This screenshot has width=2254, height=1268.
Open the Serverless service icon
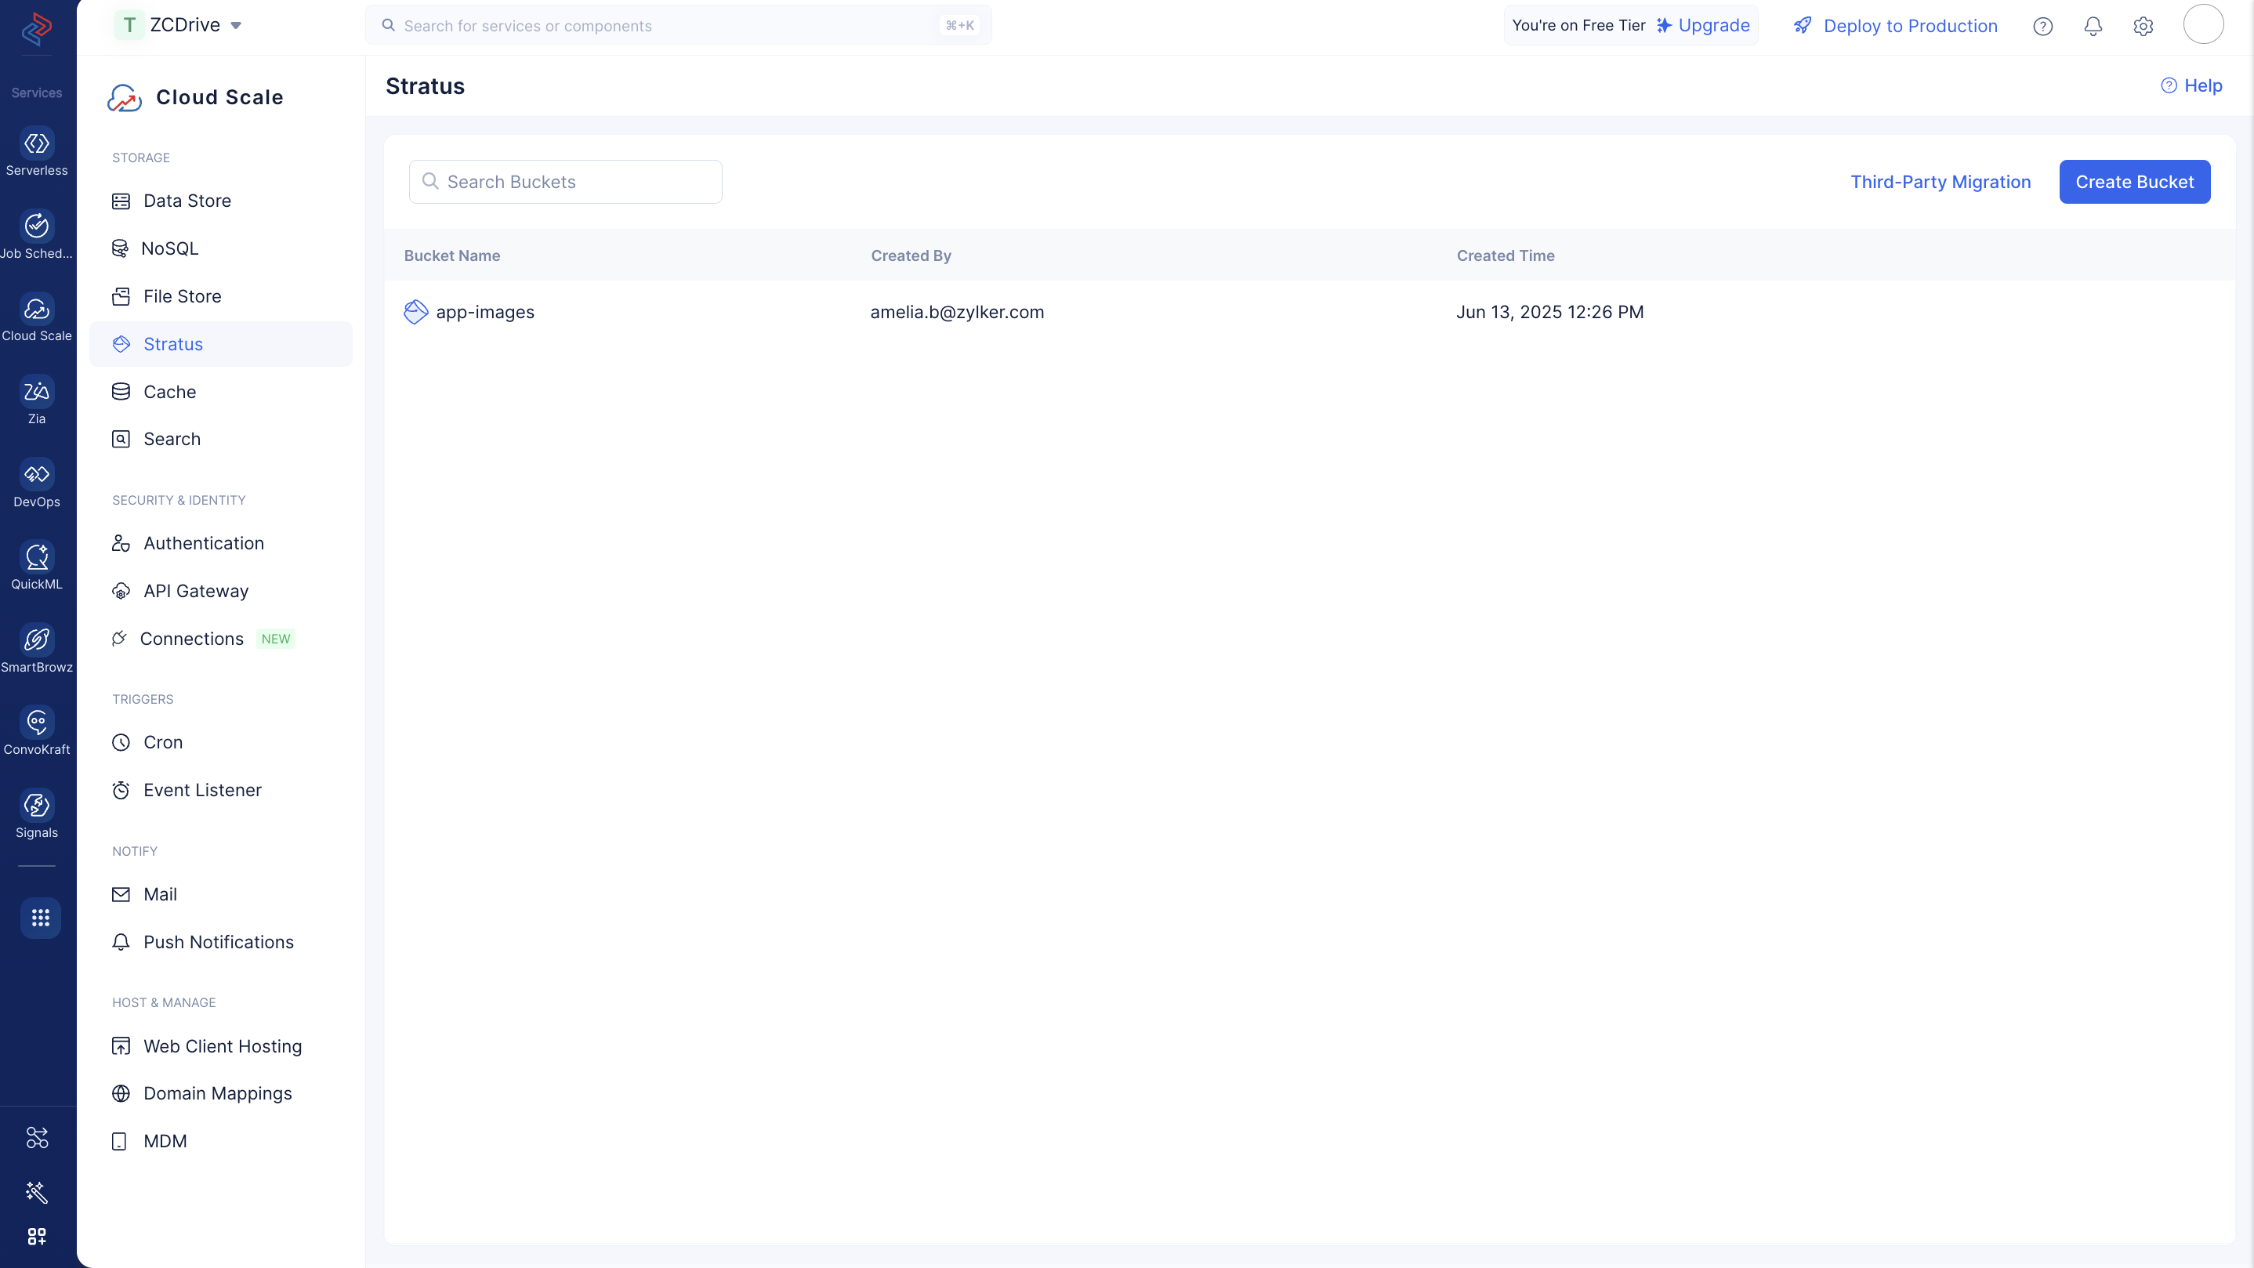point(37,143)
